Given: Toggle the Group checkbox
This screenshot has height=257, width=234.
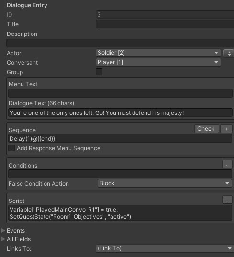Looking at the screenshot, I should point(99,72).
